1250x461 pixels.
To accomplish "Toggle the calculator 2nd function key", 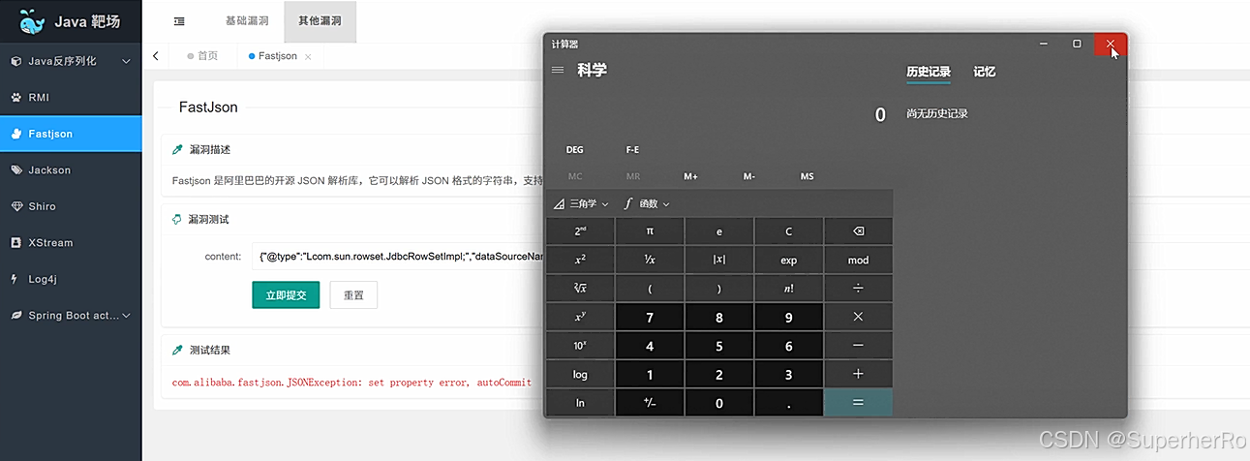I will [580, 231].
